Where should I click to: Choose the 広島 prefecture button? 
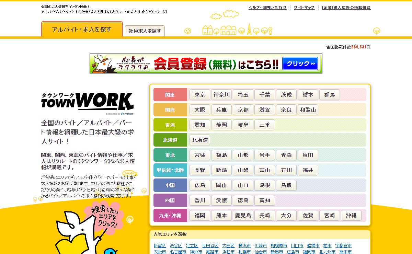coord(200,185)
